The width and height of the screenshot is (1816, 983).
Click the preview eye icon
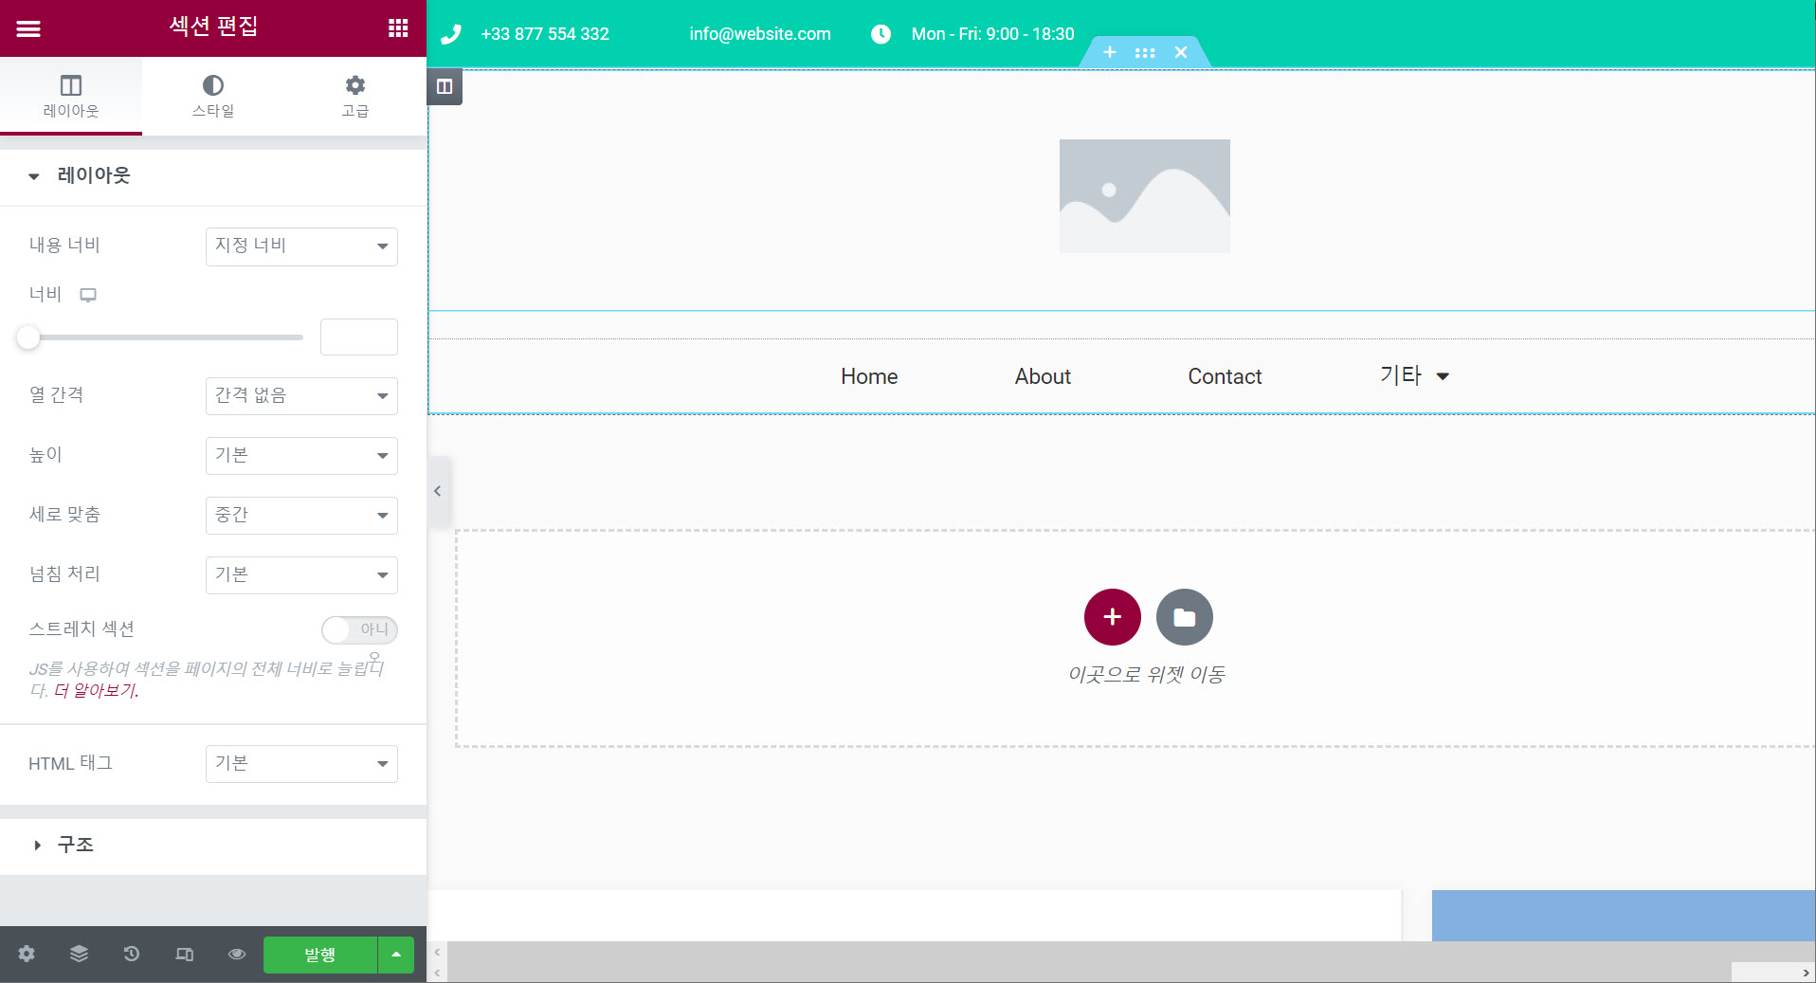click(x=237, y=954)
